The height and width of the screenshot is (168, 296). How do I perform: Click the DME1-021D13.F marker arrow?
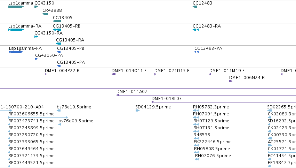point(155,74)
